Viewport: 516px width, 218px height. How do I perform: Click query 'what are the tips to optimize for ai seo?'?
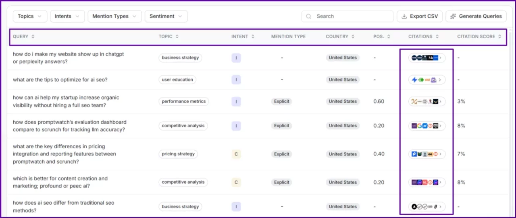[60, 80]
